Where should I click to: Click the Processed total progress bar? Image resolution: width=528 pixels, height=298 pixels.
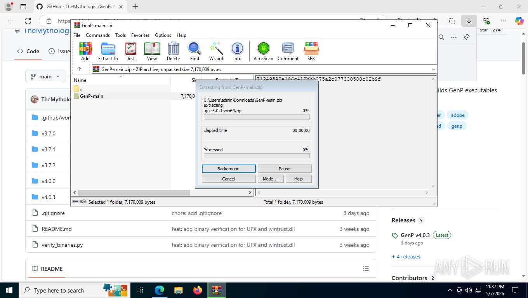257,156
